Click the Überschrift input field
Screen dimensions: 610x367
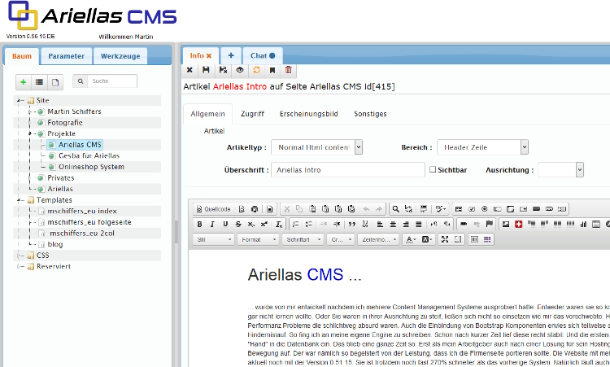pyautogui.click(x=348, y=170)
